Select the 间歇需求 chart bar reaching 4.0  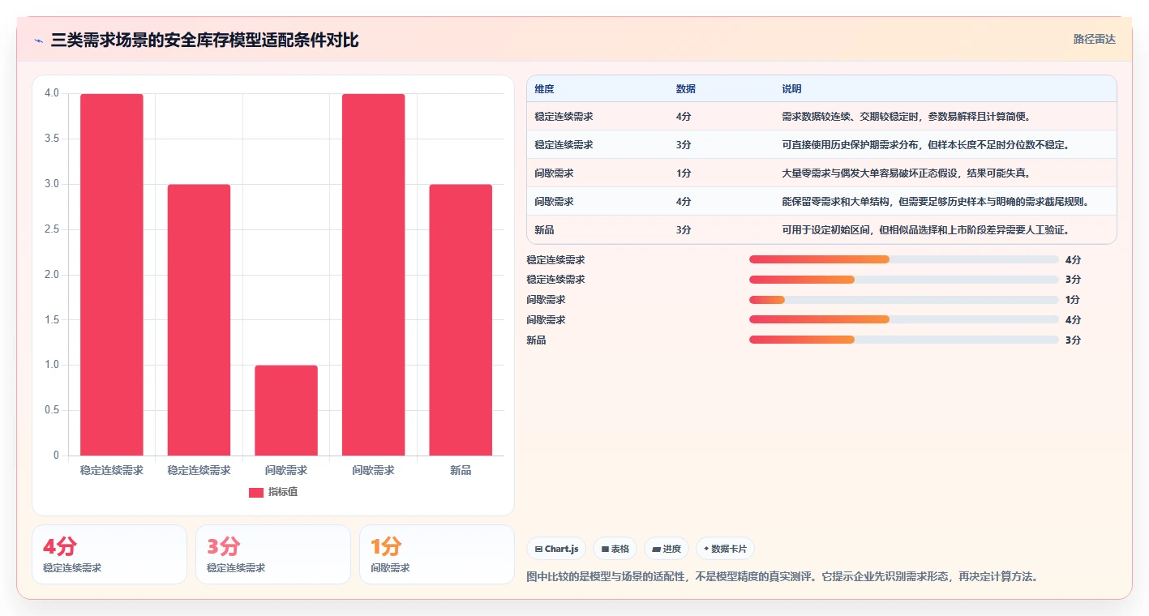[x=373, y=275]
